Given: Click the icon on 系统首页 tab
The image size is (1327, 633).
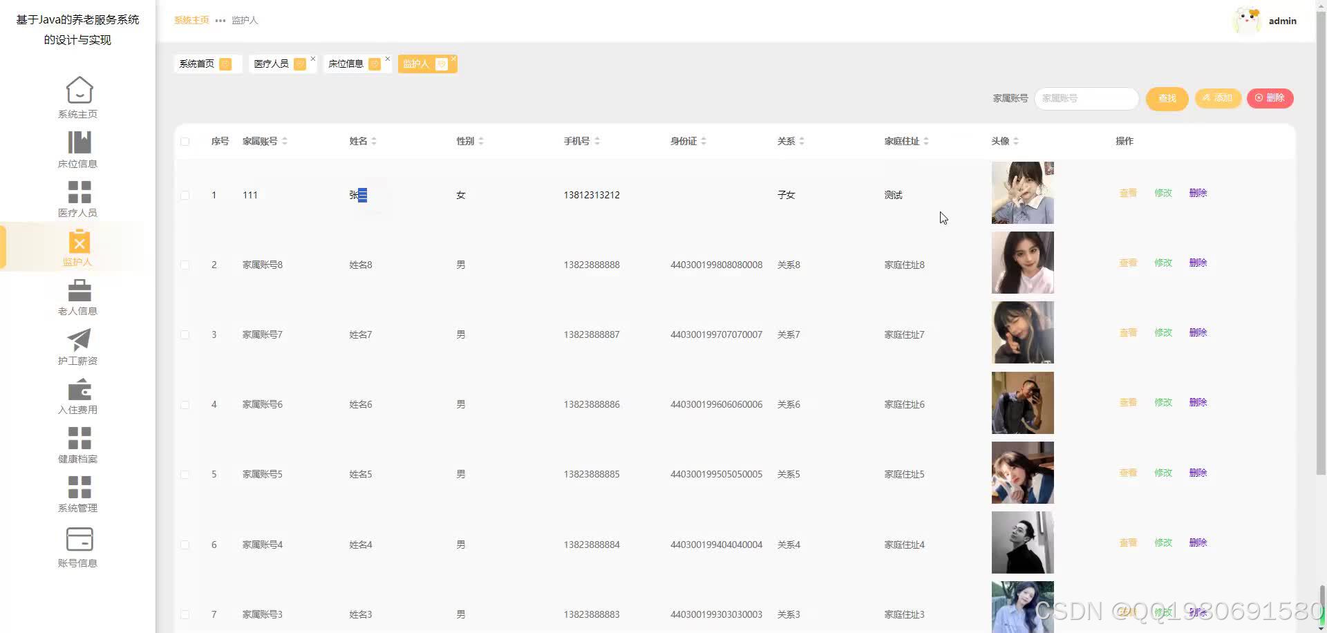Looking at the screenshot, I should (x=225, y=64).
